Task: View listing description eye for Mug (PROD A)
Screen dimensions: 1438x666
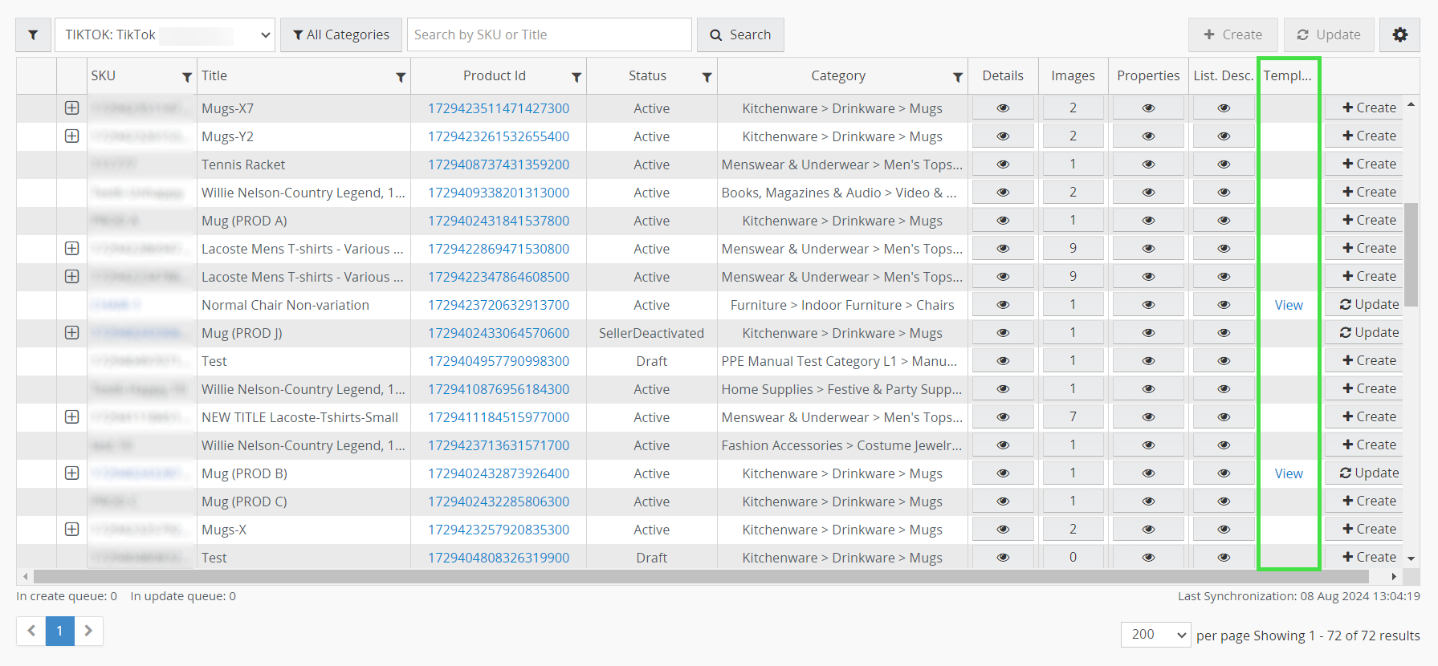Action: coord(1223,221)
